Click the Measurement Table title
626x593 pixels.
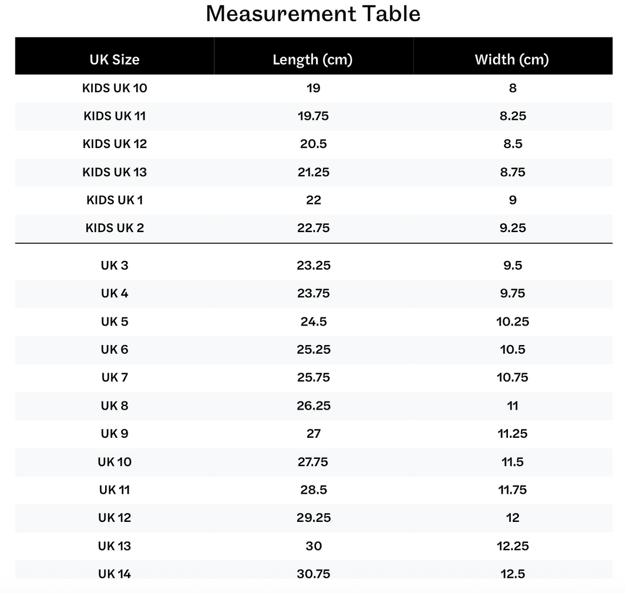point(313,14)
